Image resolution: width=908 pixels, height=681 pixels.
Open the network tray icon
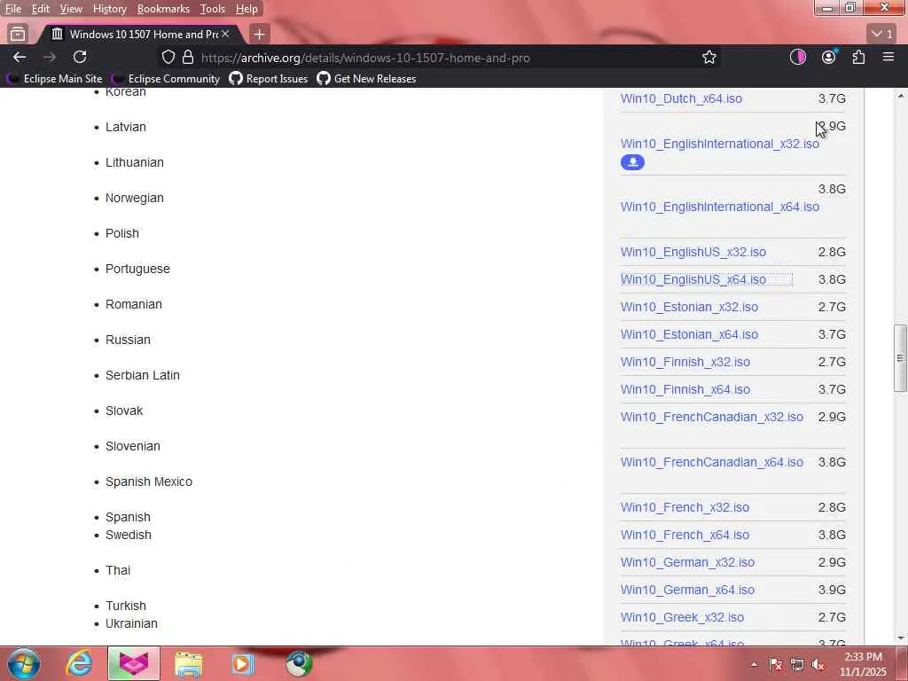click(797, 665)
